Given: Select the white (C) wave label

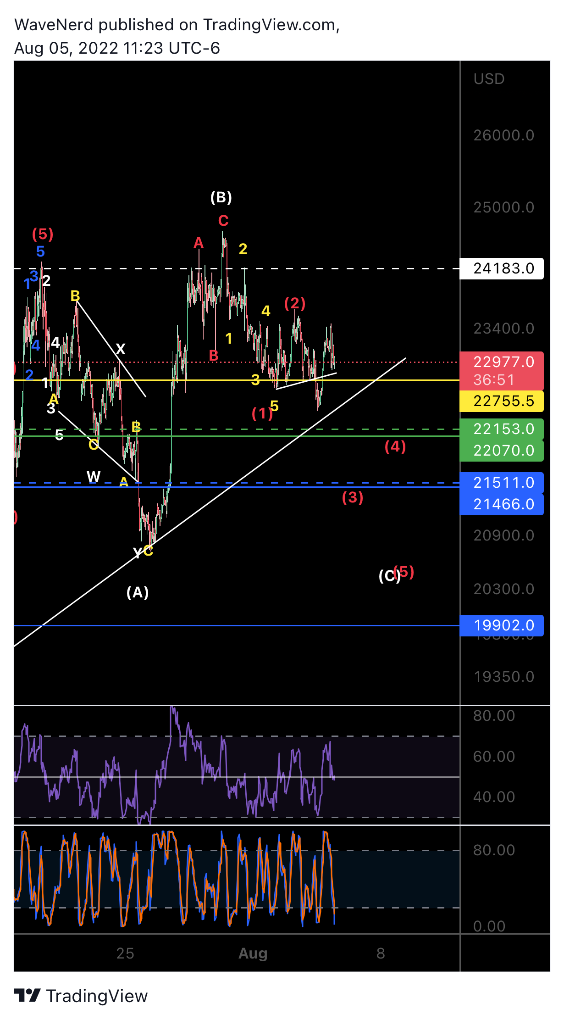Looking at the screenshot, I should 389,575.
